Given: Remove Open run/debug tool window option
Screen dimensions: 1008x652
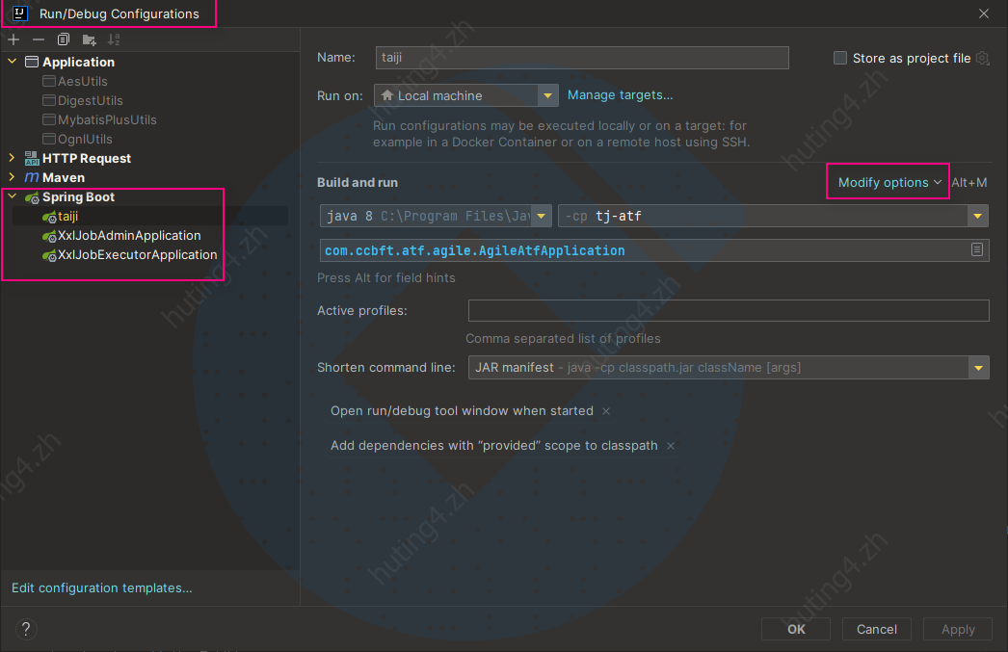Looking at the screenshot, I should coord(605,411).
